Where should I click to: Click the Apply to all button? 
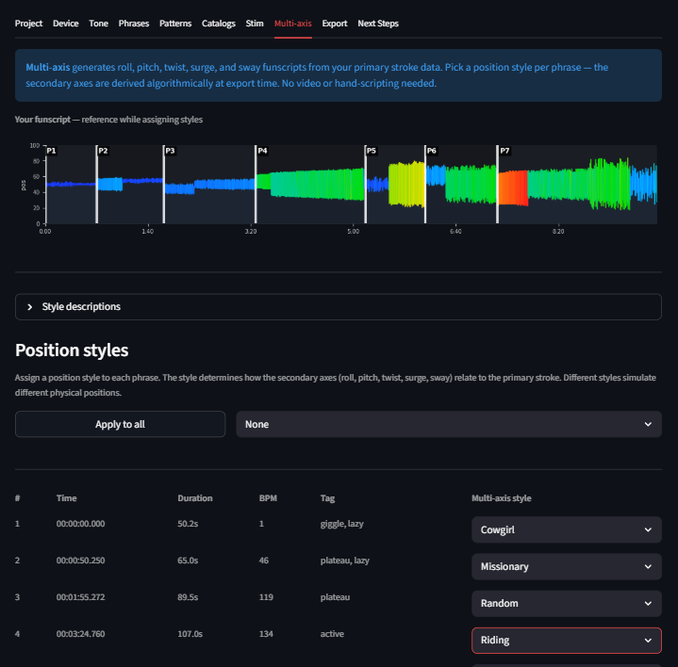pyautogui.click(x=120, y=424)
